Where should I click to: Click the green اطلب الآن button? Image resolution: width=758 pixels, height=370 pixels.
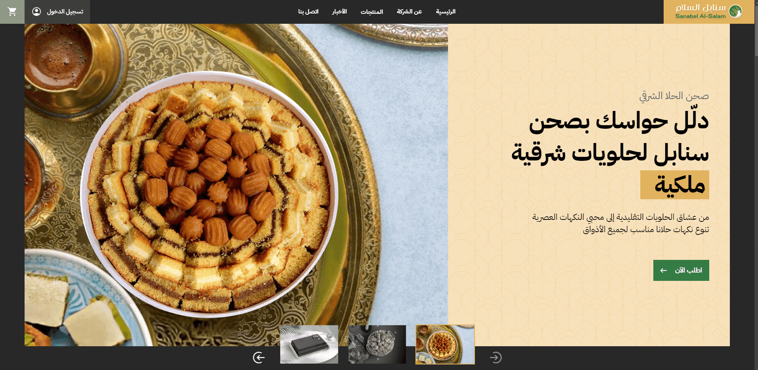[x=681, y=270]
